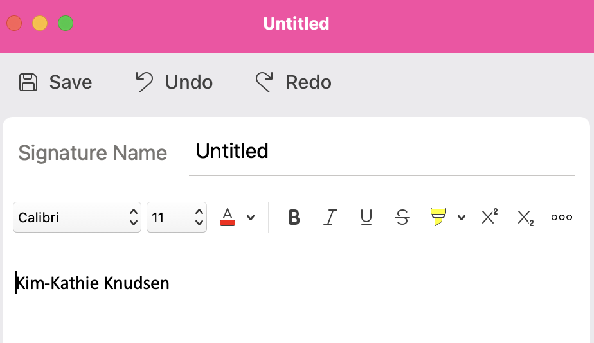This screenshot has width=594, height=343.
Task: Open the font size 11 dropdown
Action: [177, 217]
